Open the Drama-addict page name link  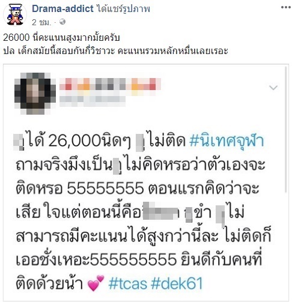62,8
